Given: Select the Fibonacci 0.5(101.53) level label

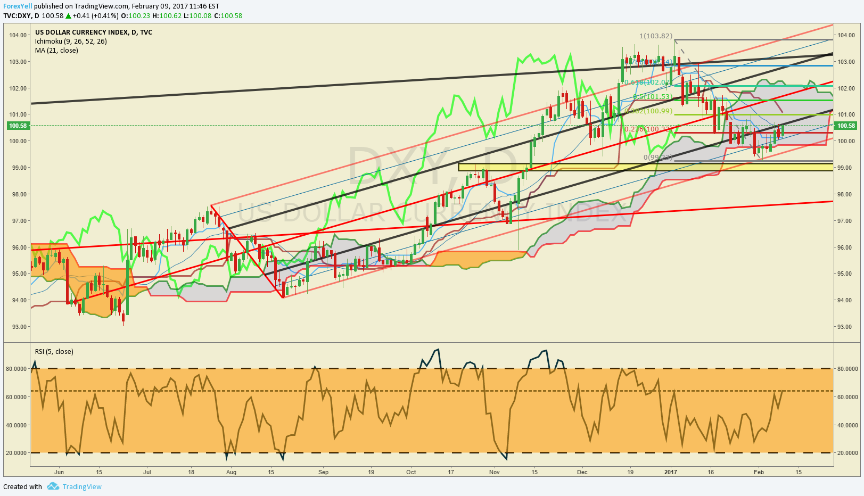Looking at the screenshot, I should [652, 96].
